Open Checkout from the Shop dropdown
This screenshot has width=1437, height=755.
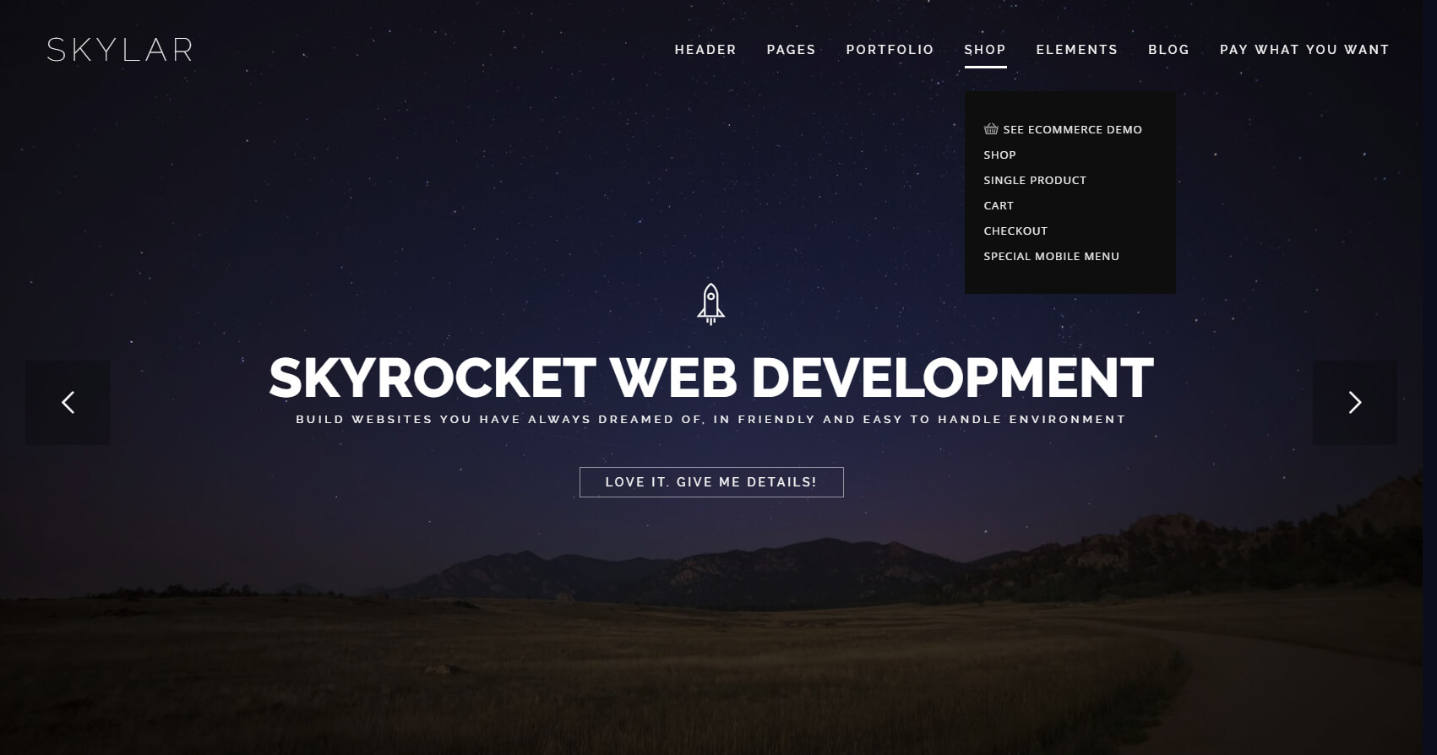(1015, 231)
